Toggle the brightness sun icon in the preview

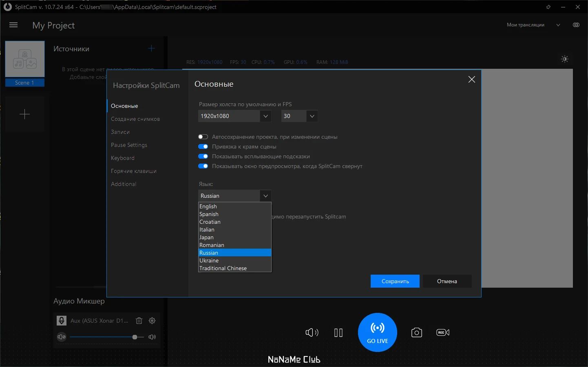[x=565, y=59]
